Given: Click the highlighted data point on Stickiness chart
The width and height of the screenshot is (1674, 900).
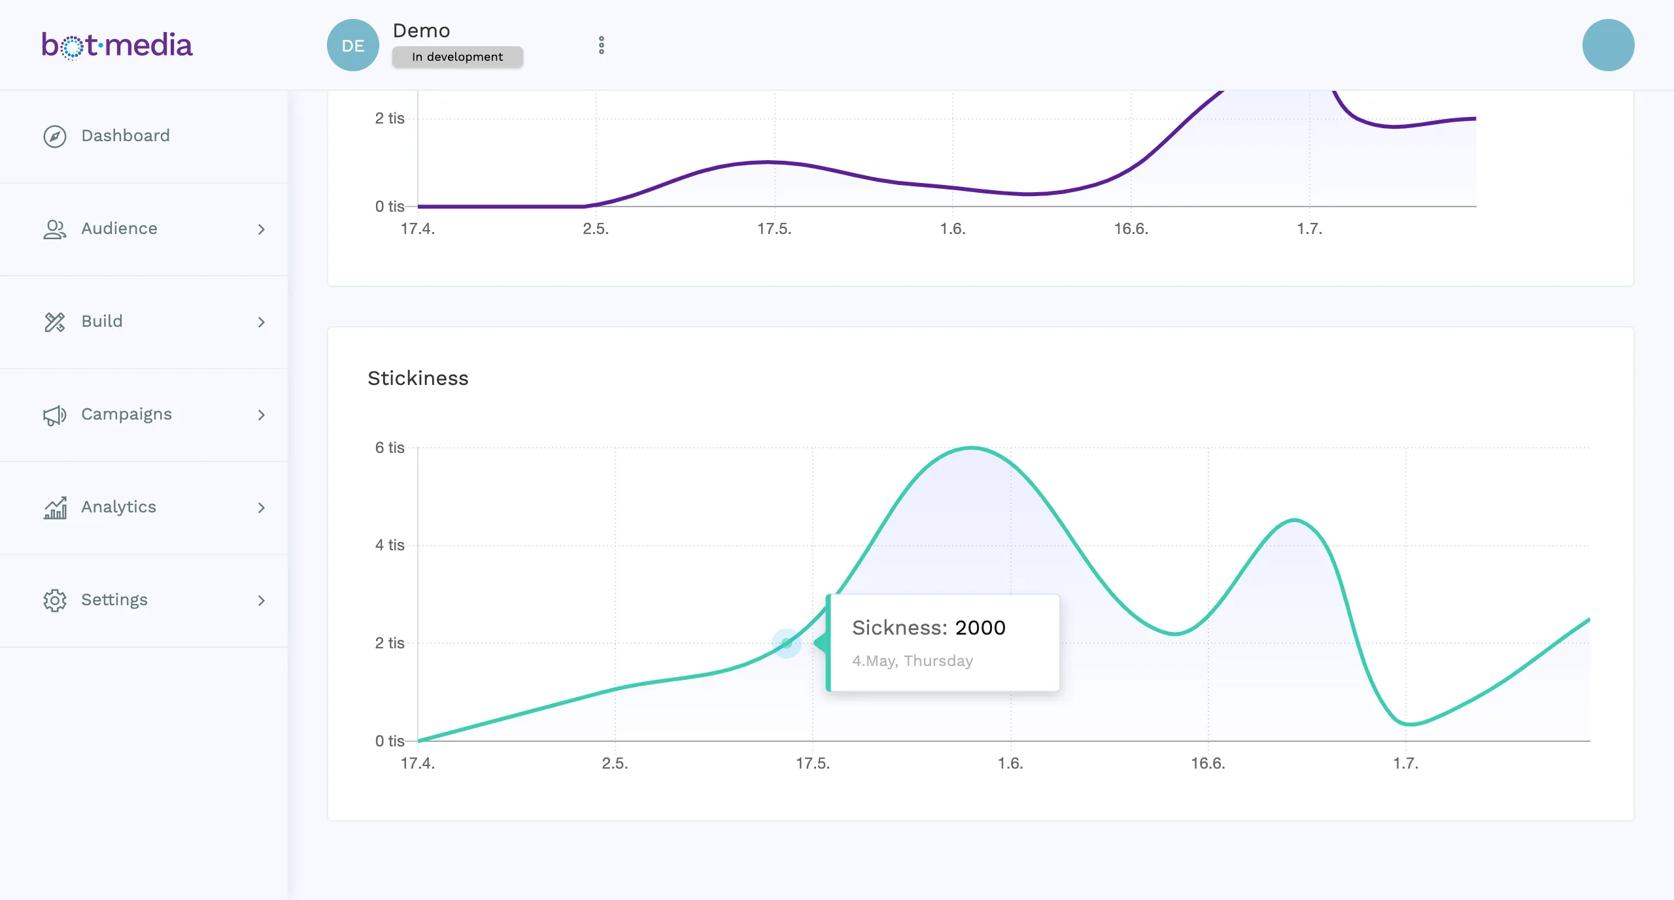Looking at the screenshot, I should [x=787, y=643].
